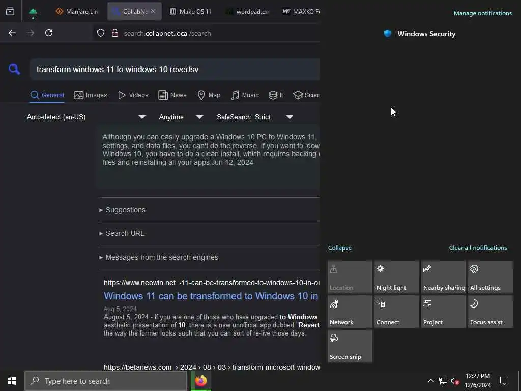
Task: Select the It search category
Action: click(x=276, y=95)
